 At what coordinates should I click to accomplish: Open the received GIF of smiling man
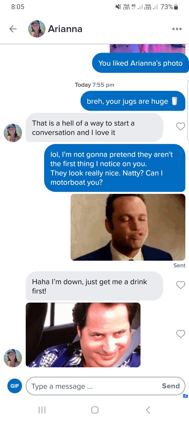tap(83, 335)
